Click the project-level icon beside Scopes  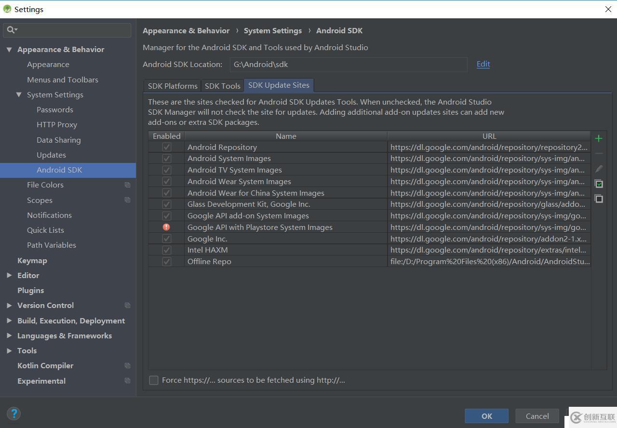tap(127, 200)
